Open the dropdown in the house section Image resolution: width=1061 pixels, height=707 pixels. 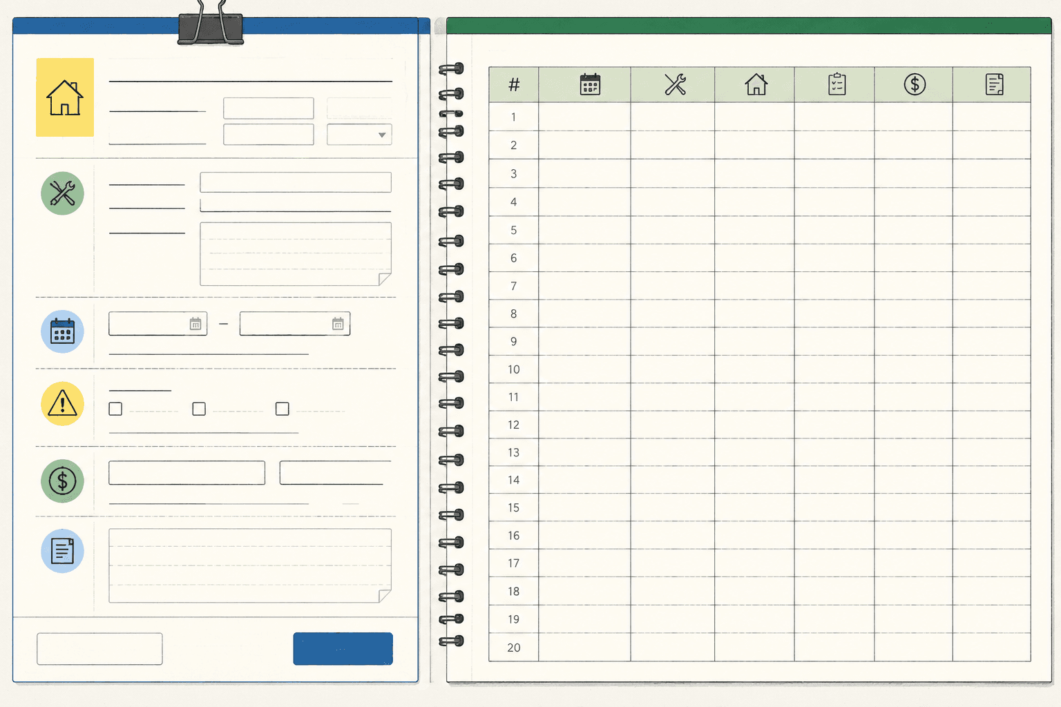click(x=359, y=135)
